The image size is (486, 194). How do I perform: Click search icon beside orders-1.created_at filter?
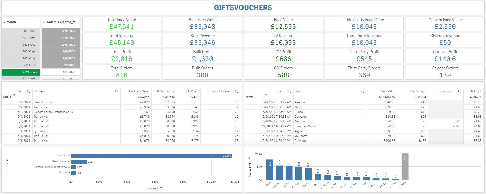tap(44, 22)
